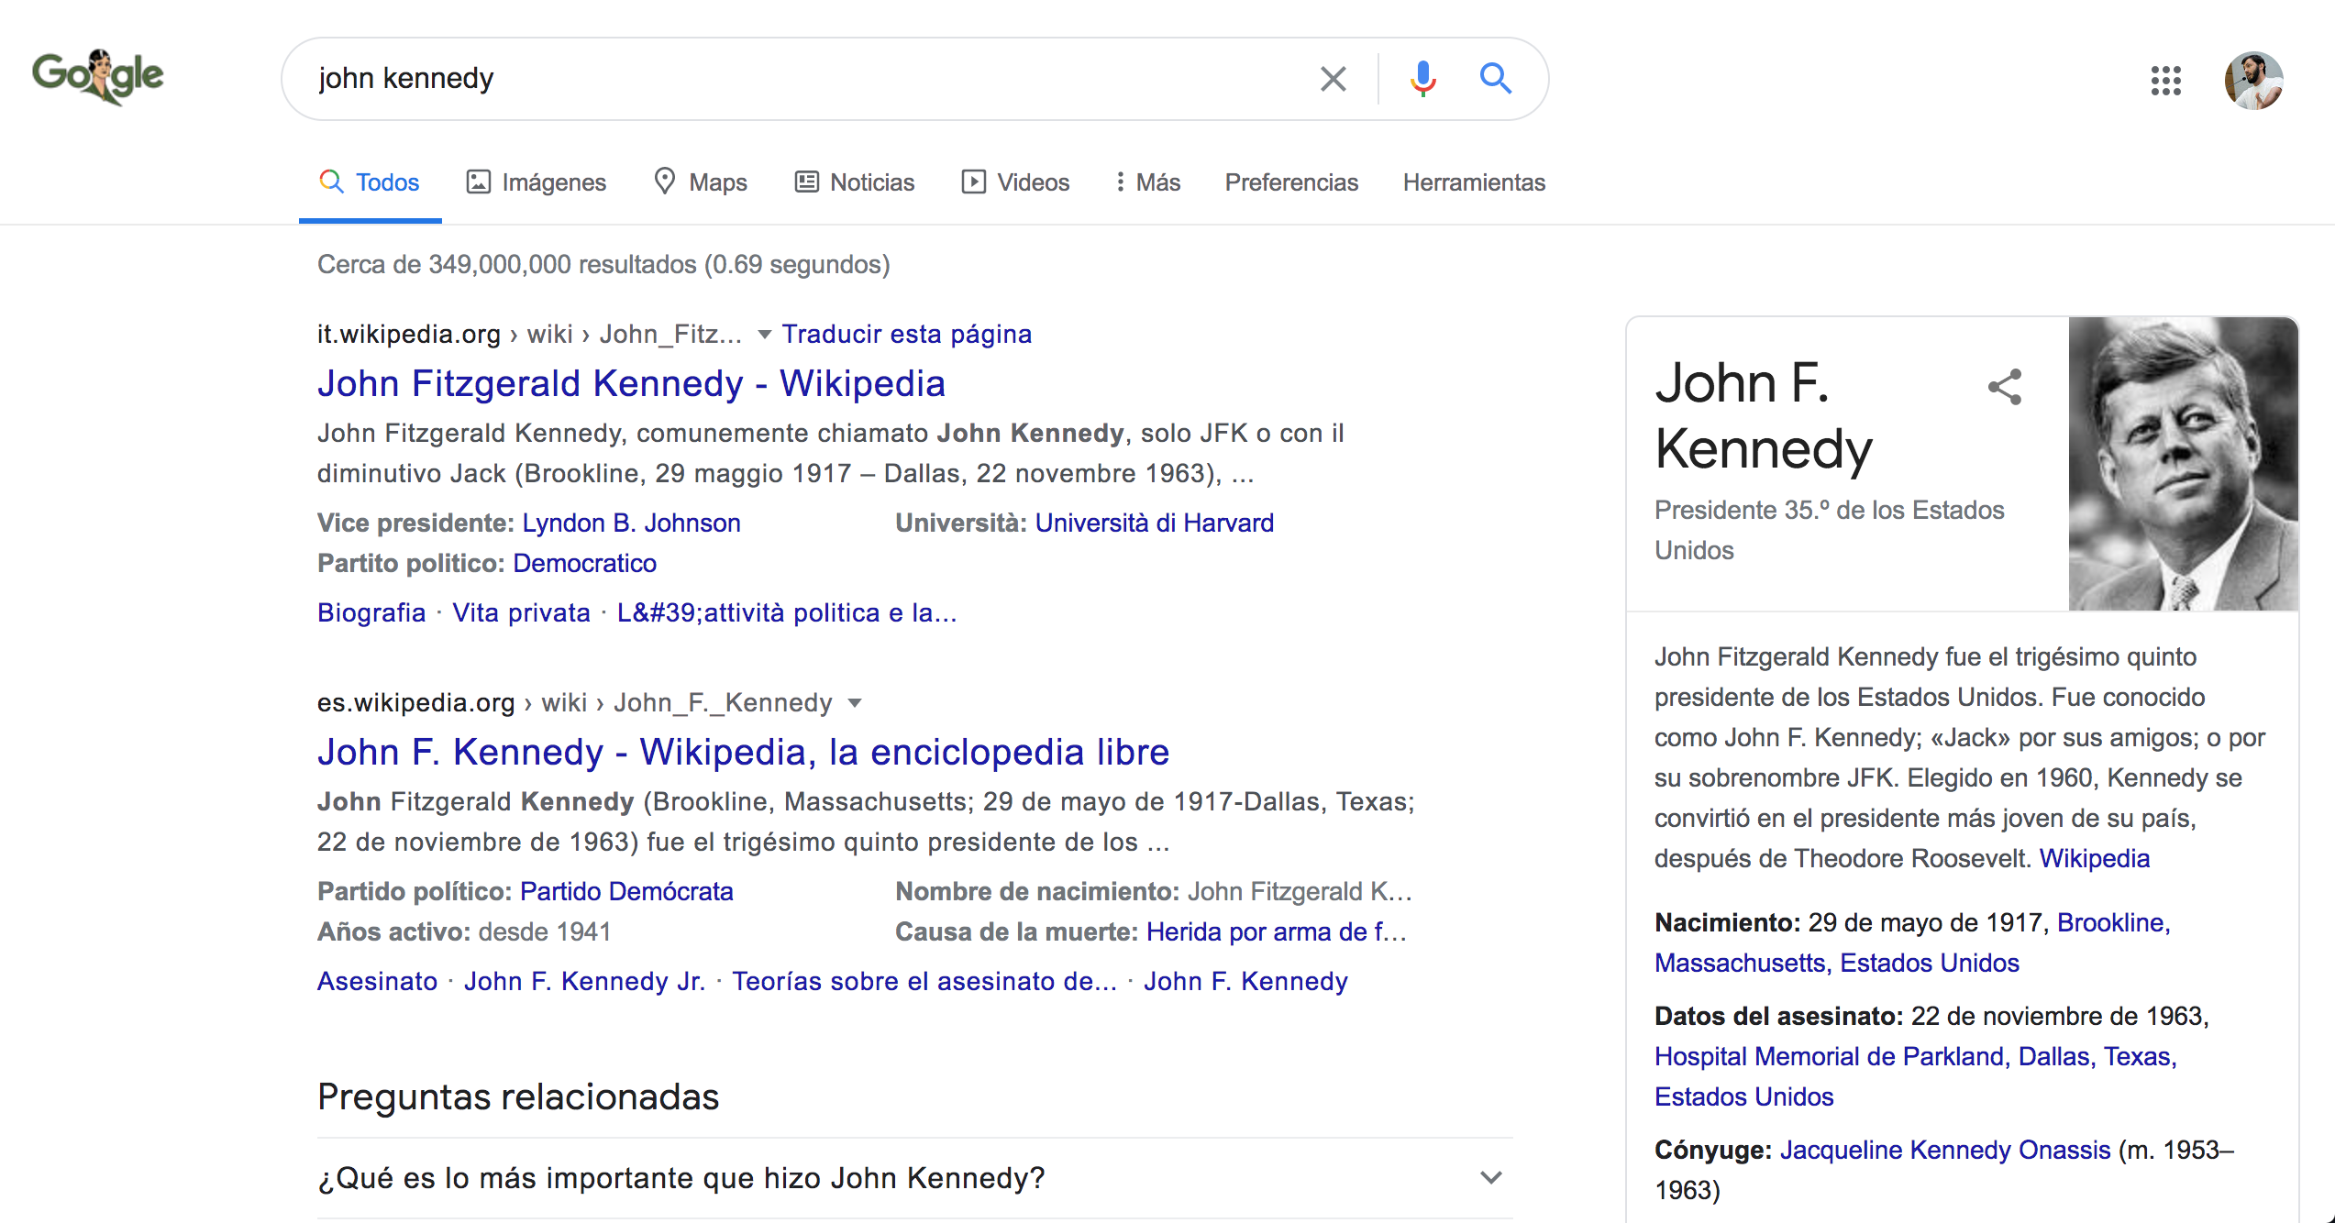Click Traducir esta página link
This screenshot has width=2335, height=1223.
pyautogui.click(x=906, y=334)
